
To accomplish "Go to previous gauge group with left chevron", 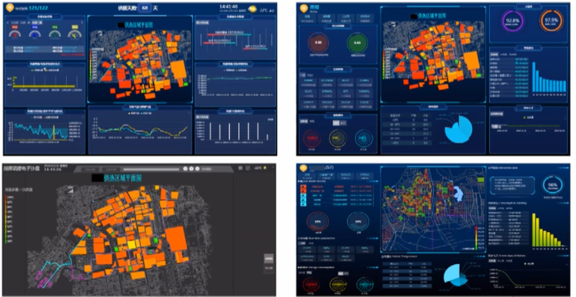I will click(x=8, y=22).
